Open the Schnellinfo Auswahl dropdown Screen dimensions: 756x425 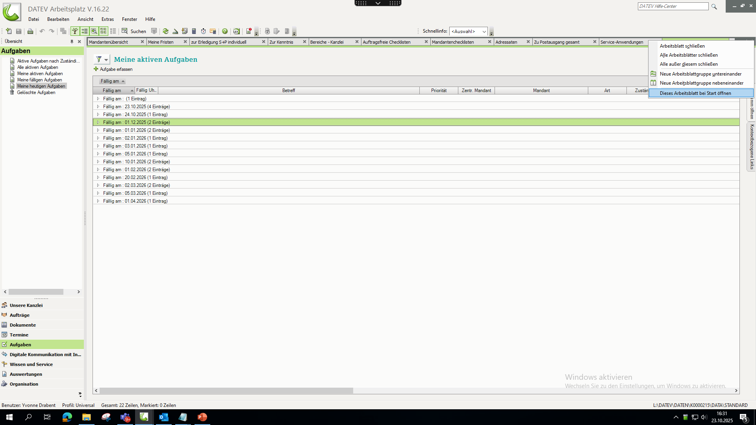[x=484, y=31]
